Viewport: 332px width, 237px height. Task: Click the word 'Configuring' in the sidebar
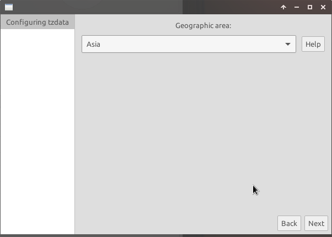click(x=26, y=23)
